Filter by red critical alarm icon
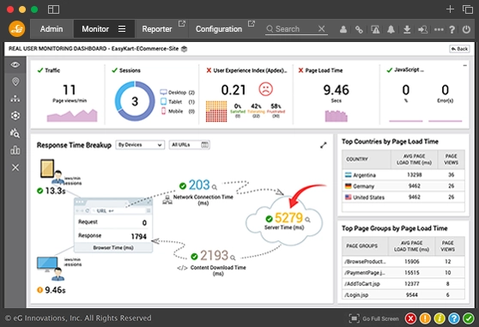The height and width of the screenshot is (327, 479). (x=410, y=318)
